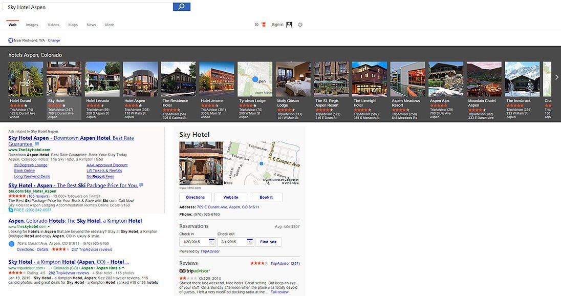Select the Molly Gibson Lodge thumbnail
This screenshot has width=561, height=296.
[293, 79]
